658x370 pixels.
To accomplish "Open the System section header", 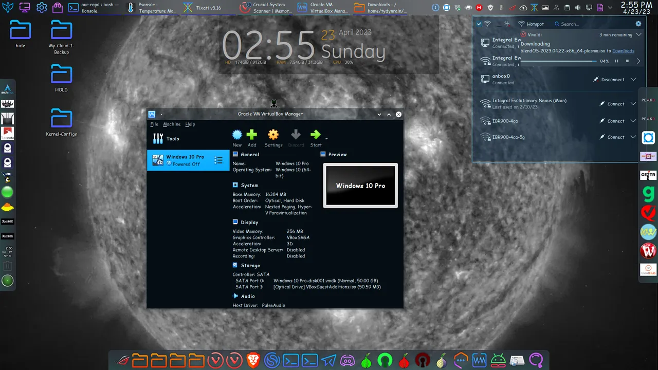I will pyautogui.click(x=245, y=185).
